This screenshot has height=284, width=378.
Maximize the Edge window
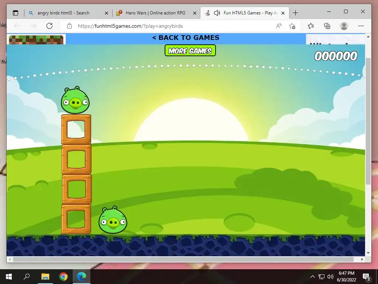(346, 11)
